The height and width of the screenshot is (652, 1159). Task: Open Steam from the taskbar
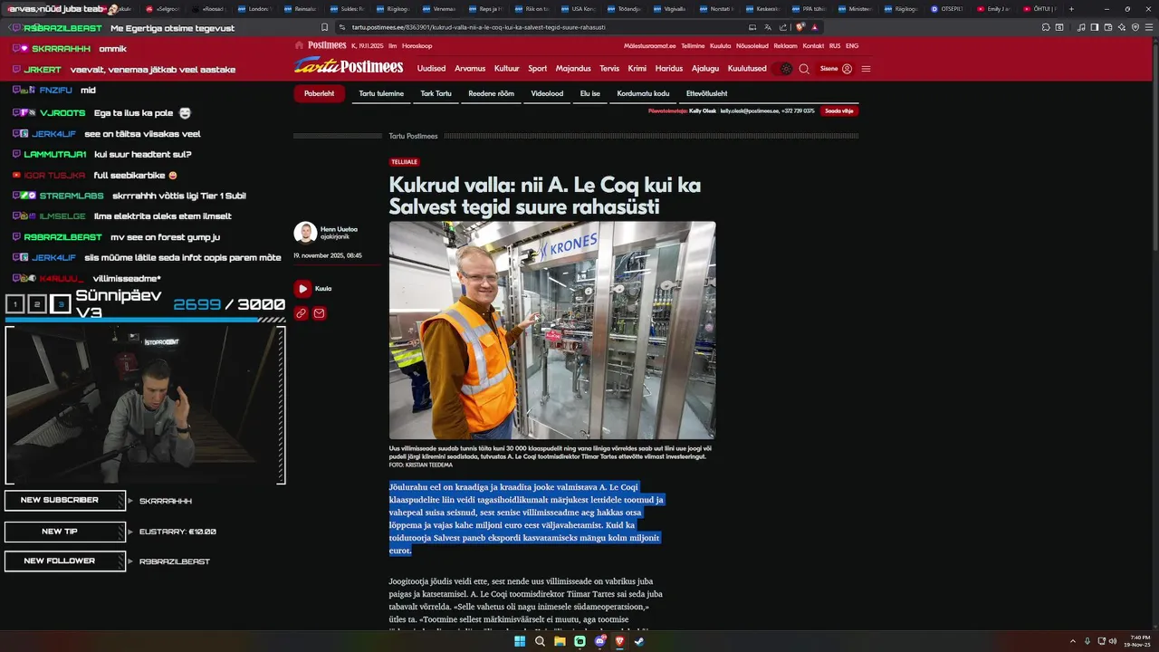[639, 641]
